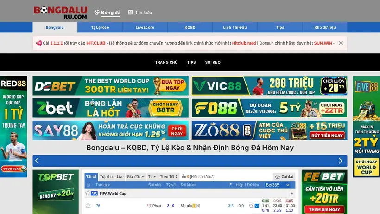Open the FEBET banner ad

tap(324, 192)
